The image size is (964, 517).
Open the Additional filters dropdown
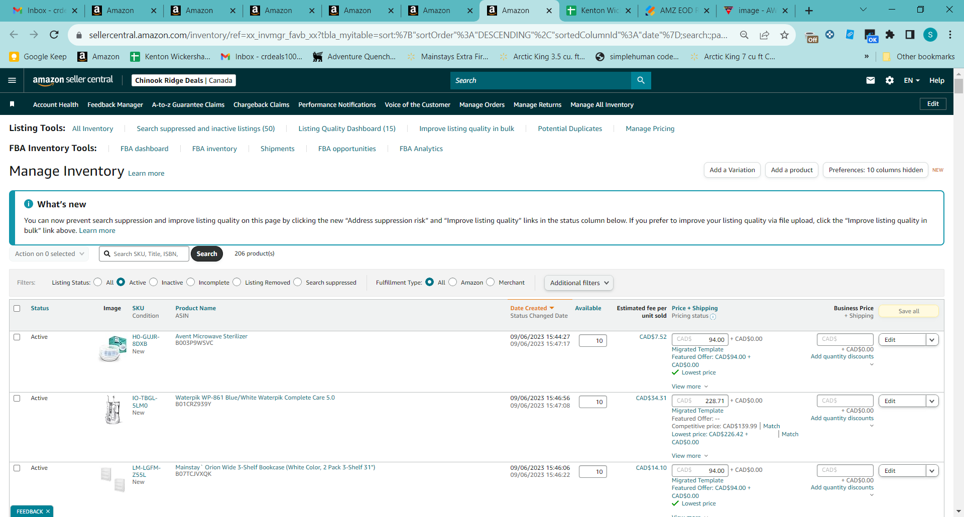click(x=579, y=283)
